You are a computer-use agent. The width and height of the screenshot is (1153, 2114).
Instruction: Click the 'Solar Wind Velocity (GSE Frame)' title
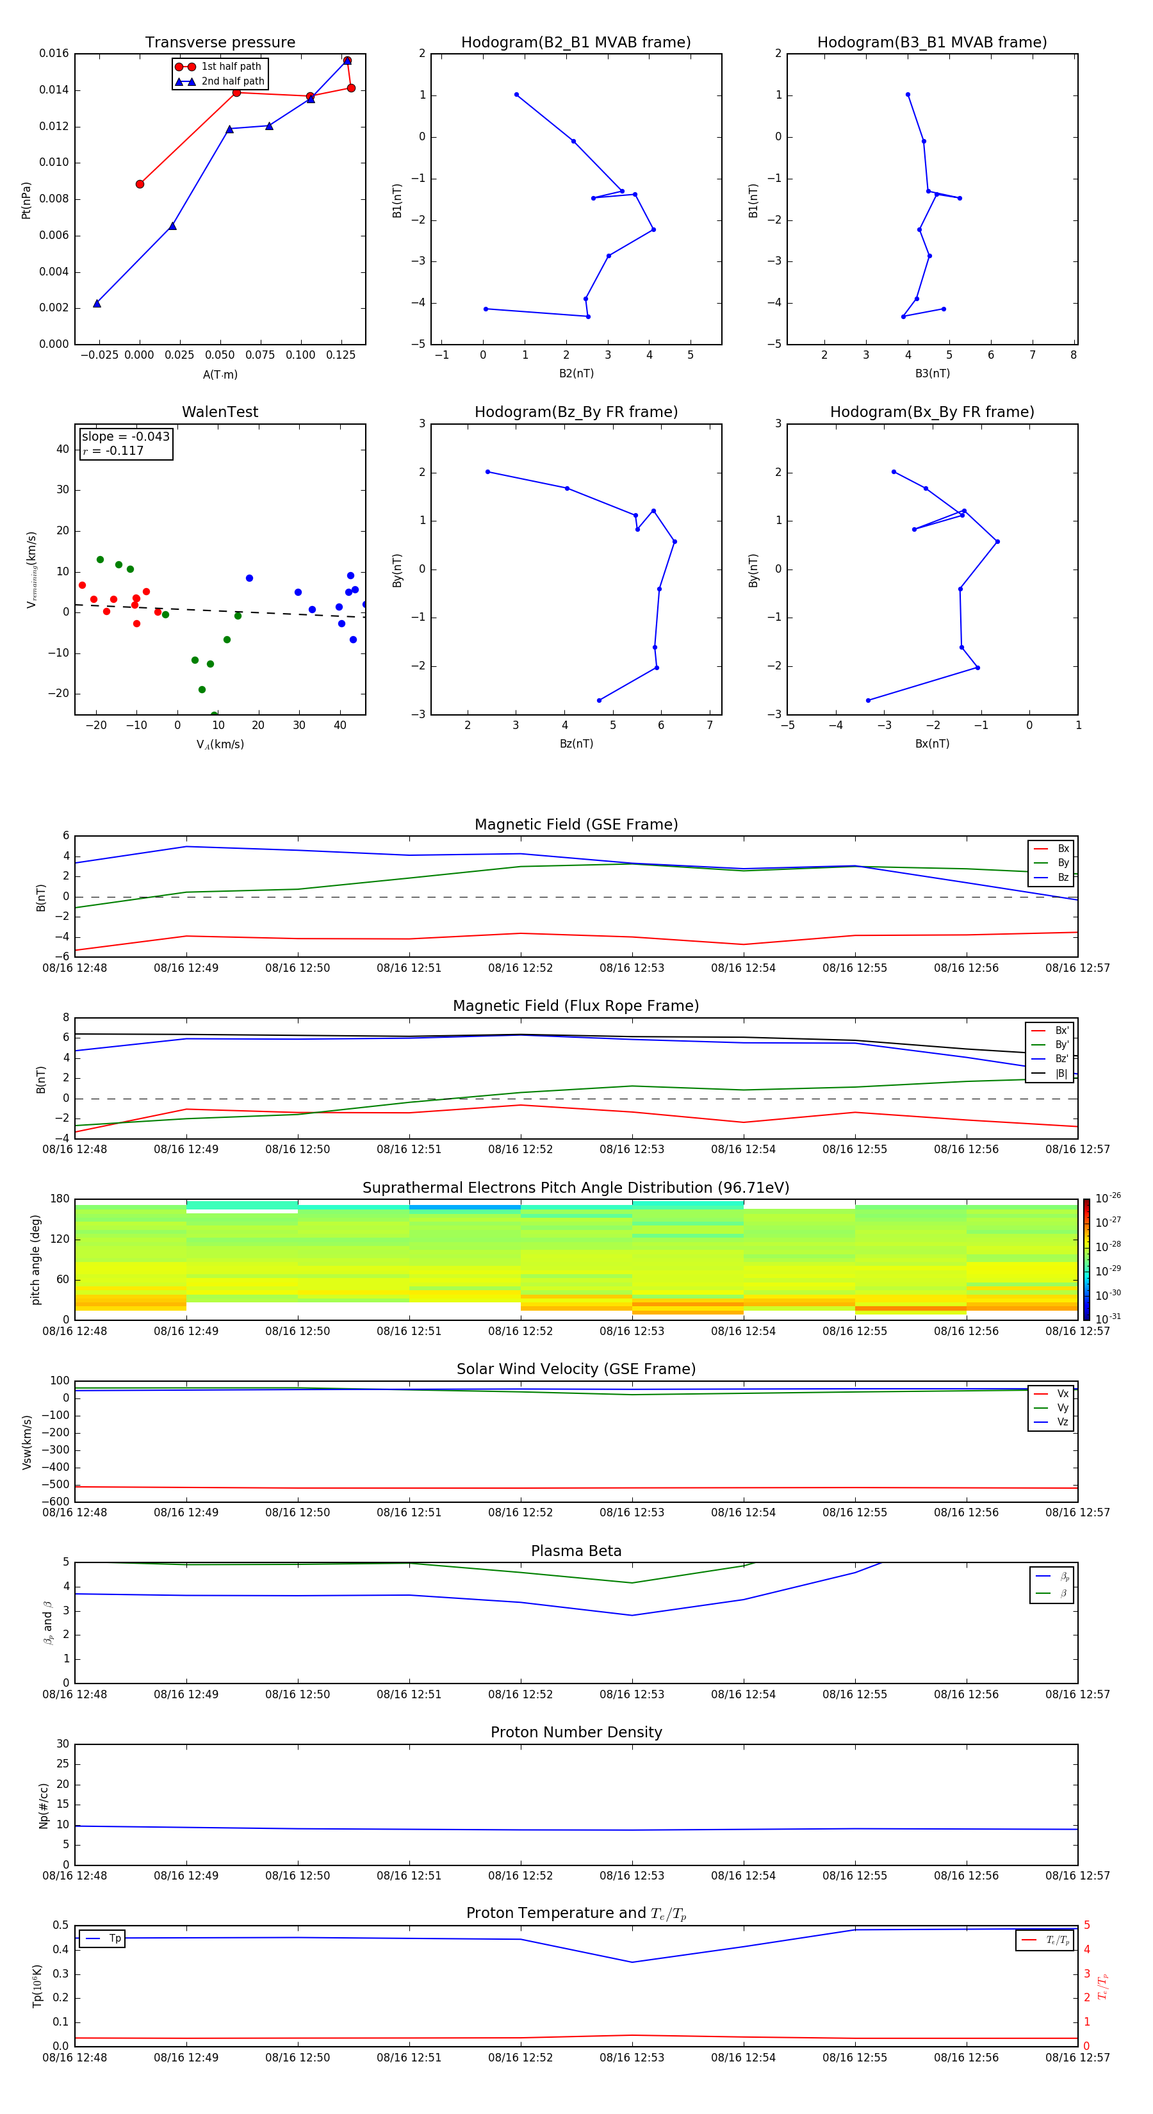[576, 1370]
